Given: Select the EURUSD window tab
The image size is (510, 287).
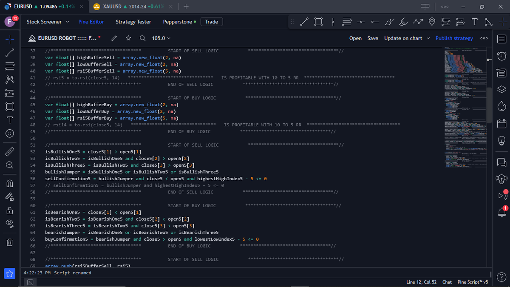Looking at the screenshot, I should tap(44, 7).
